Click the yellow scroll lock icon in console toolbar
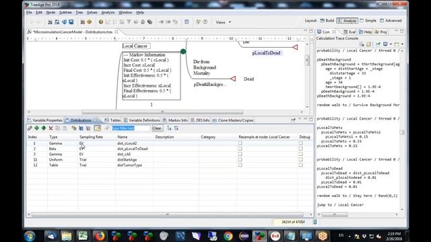 (368, 44)
